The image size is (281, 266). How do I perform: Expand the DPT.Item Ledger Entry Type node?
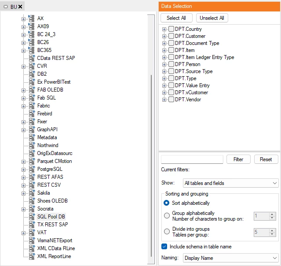(x=164, y=57)
